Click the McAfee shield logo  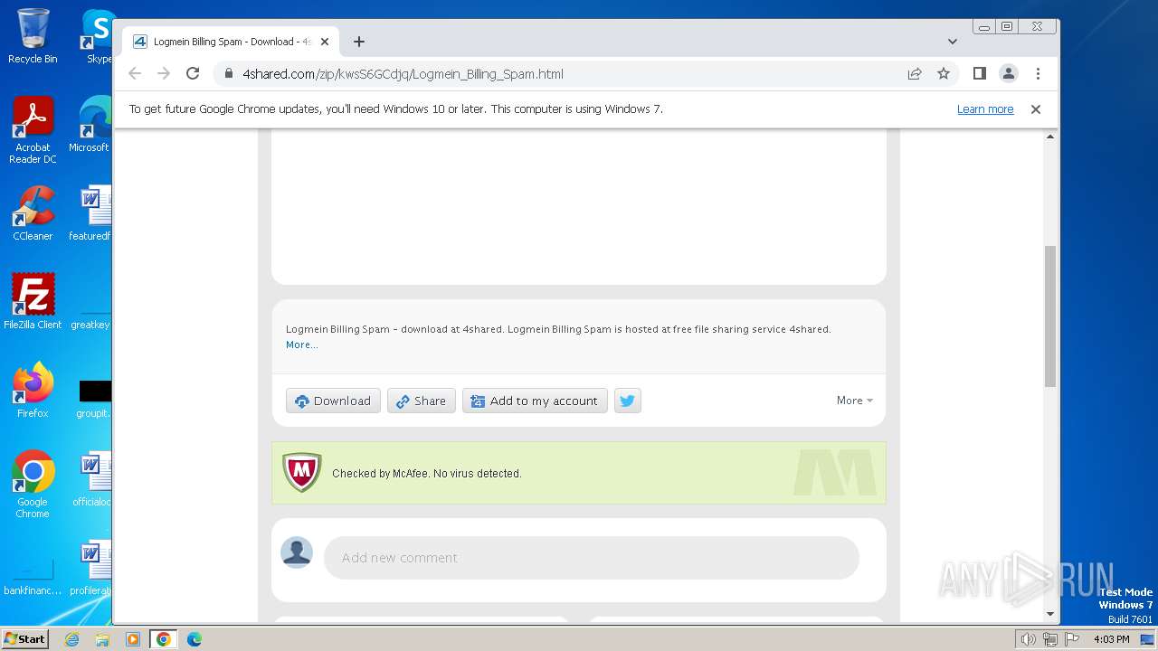pos(302,473)
